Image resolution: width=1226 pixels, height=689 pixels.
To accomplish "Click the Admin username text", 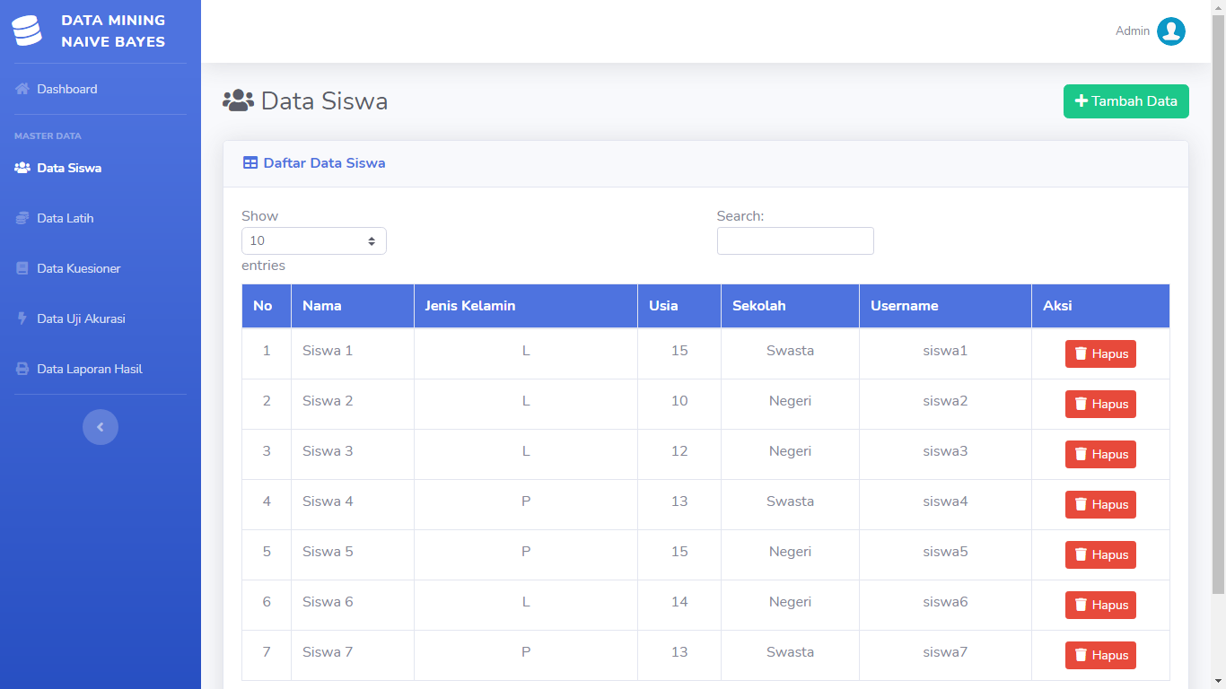I will pos(1133,31).
